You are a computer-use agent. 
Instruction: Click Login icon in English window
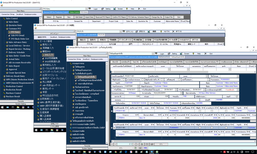point(90,9)
